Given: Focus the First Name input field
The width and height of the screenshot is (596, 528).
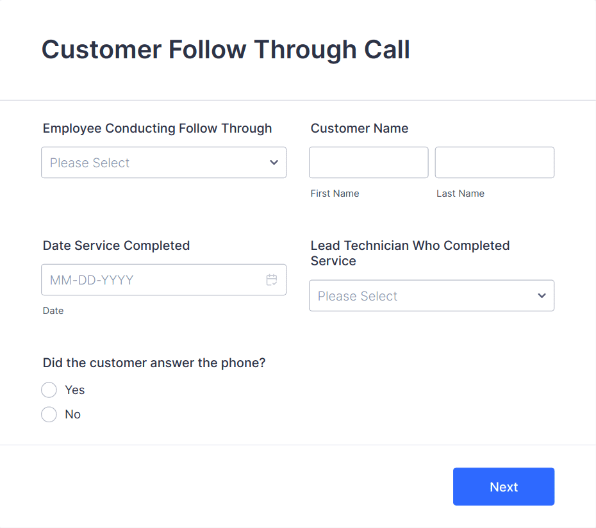Looking at the screenshot, I should pos(368,162).
